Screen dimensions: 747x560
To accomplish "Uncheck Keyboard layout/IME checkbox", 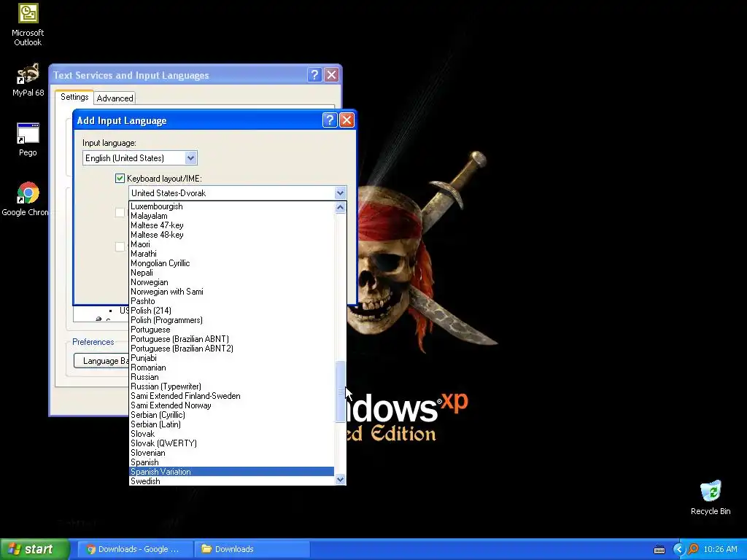I will 120,179.
